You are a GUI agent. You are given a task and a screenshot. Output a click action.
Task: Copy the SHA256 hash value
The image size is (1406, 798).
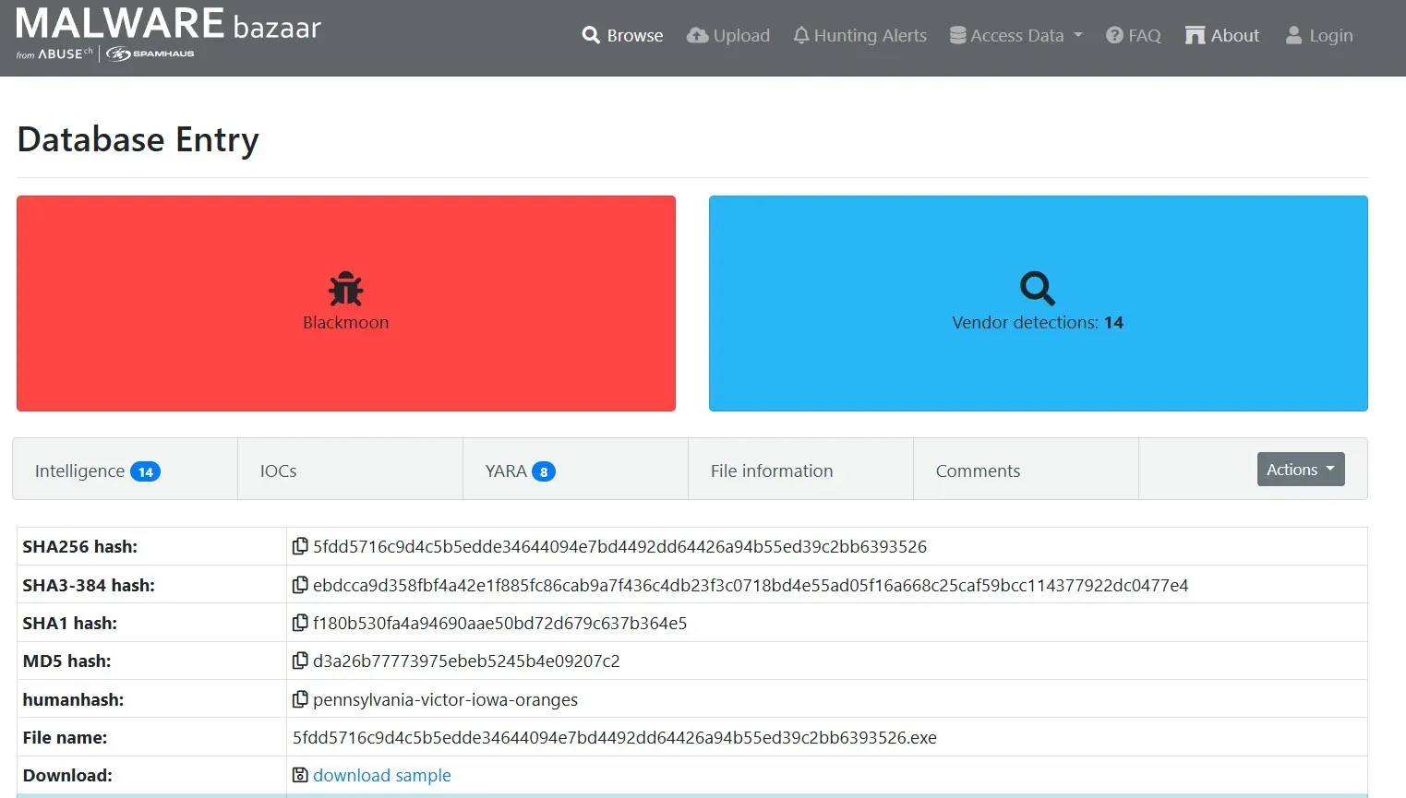point(300,546)
